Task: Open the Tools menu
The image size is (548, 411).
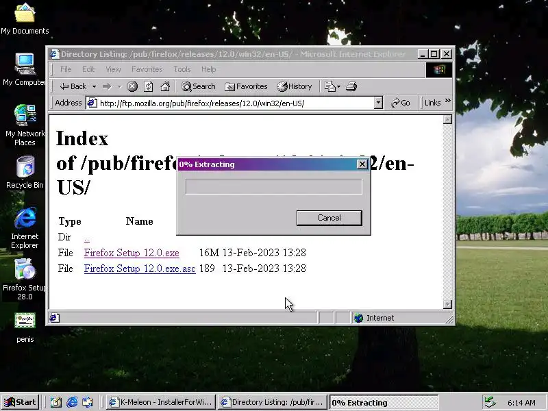Action: 182,69
